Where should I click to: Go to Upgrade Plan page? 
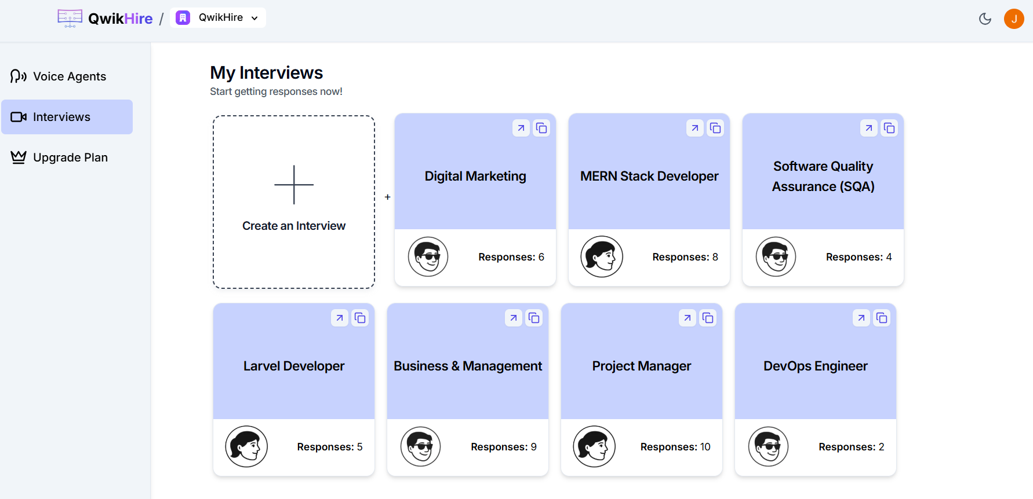(x=67, y=157)
